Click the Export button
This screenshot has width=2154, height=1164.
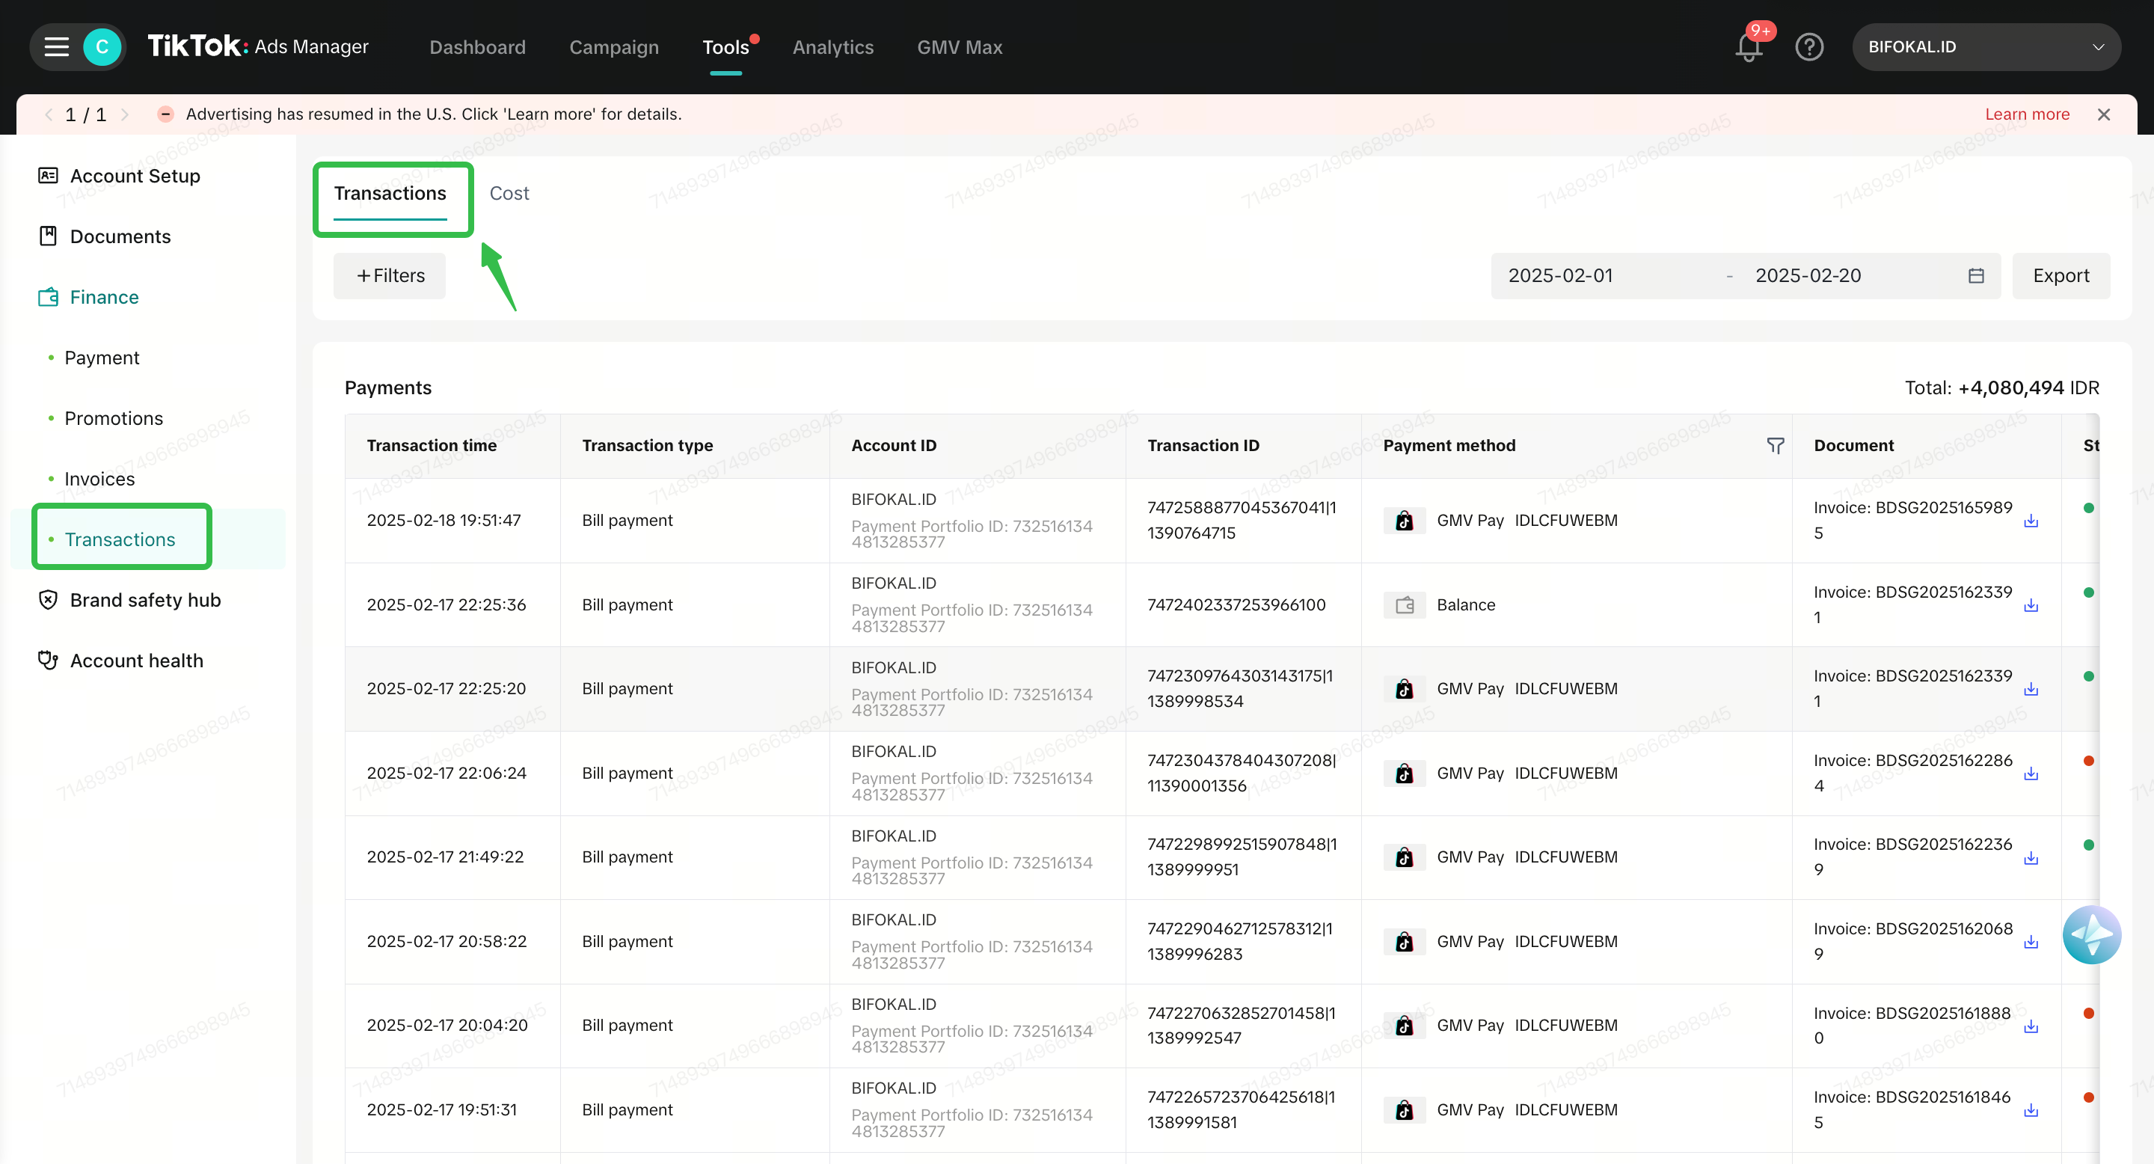pyautogui.click(x=2061, y=276)
